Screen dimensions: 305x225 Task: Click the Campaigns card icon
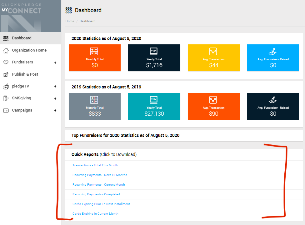6,110
